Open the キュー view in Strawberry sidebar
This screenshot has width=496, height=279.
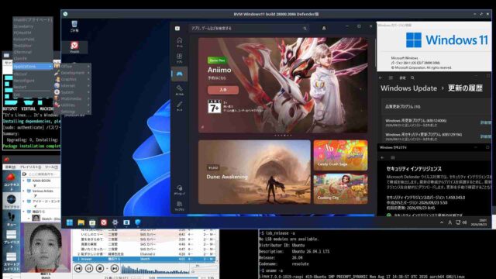[11, 219]
